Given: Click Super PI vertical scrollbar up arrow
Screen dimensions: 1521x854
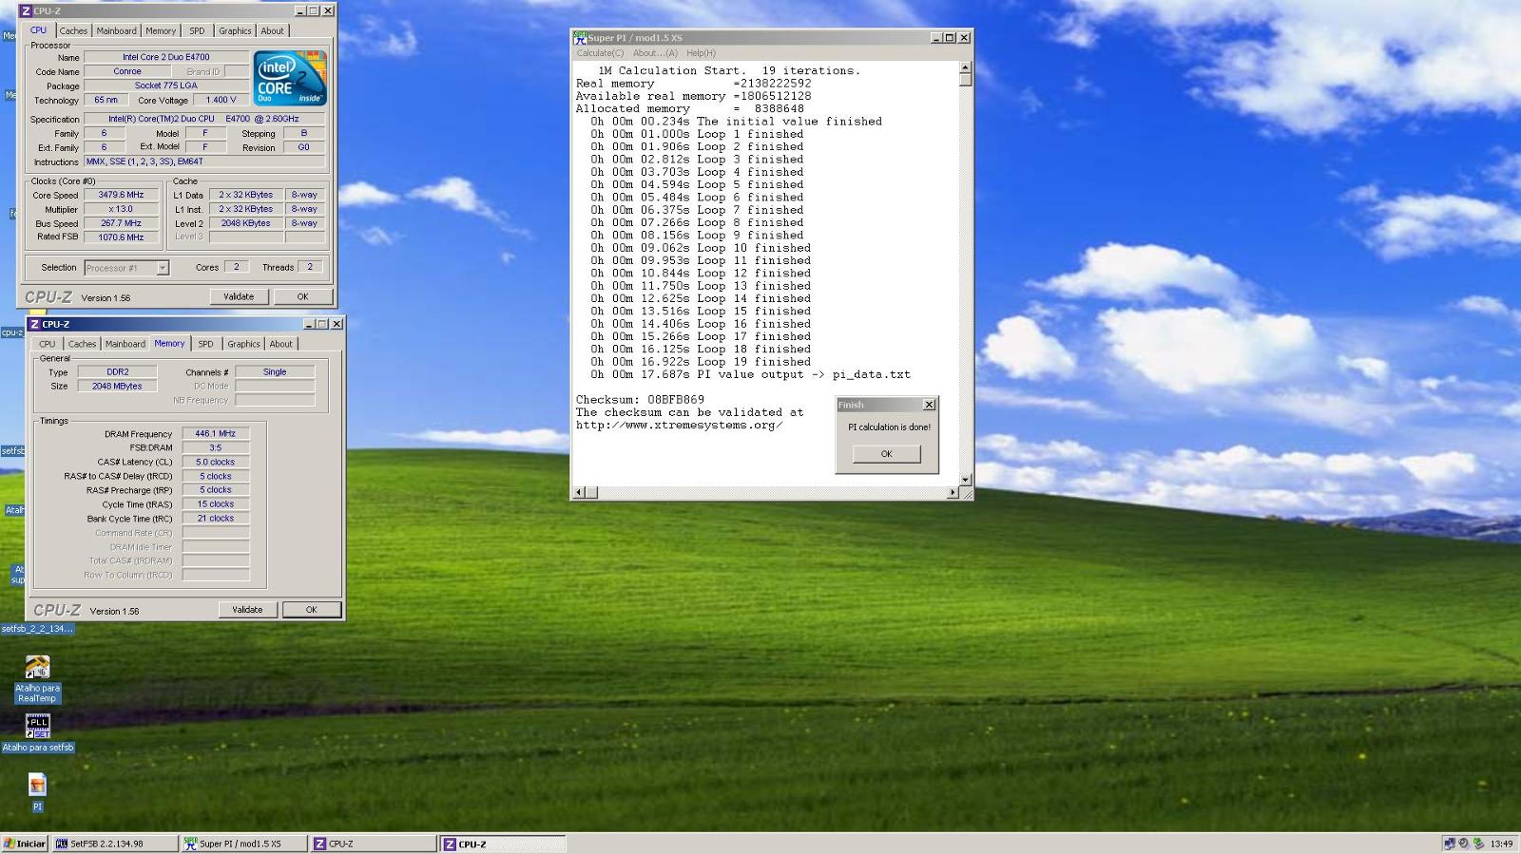Looking at the screenshot, I should (966, 67).
